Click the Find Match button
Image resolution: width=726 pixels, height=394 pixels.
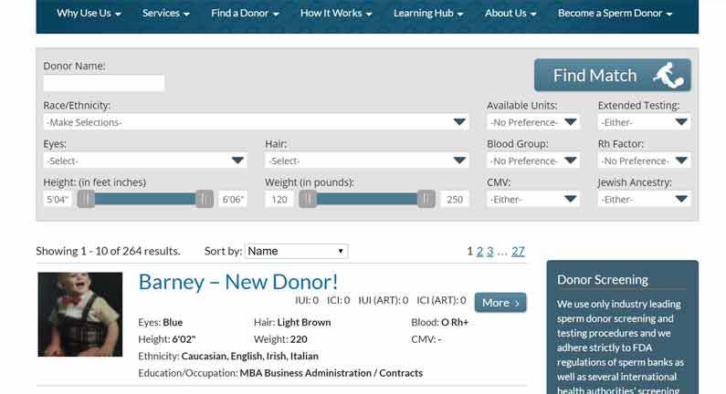[x=612, y=75]
